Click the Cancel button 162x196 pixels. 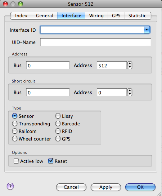(x=71, y=187)
